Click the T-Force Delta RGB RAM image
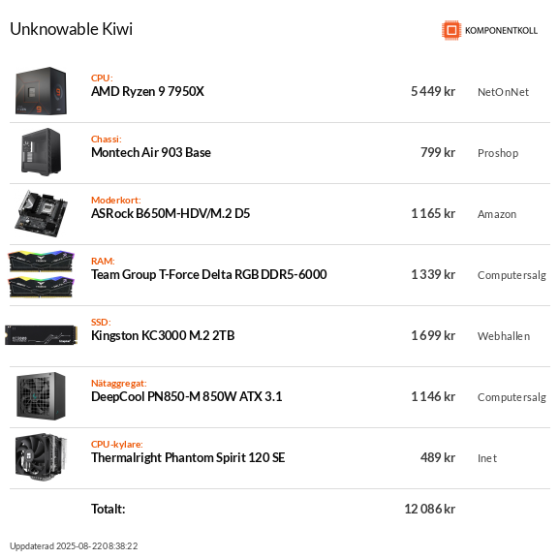 coord(41,274)
